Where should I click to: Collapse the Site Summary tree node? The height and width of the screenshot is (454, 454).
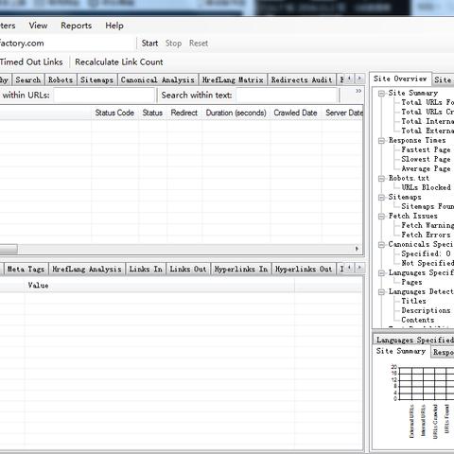(382, 94)
